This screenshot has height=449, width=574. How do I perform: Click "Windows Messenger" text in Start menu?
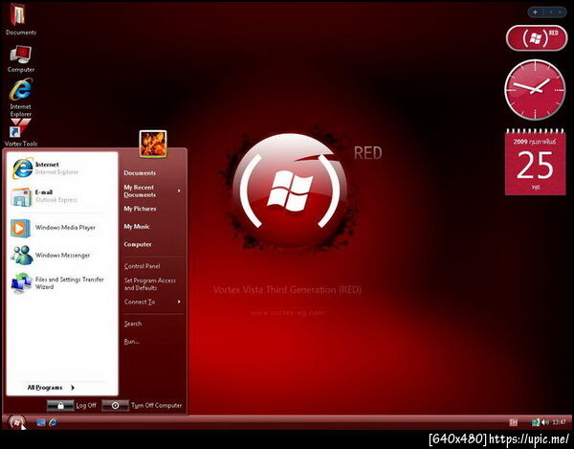point(62,256)
